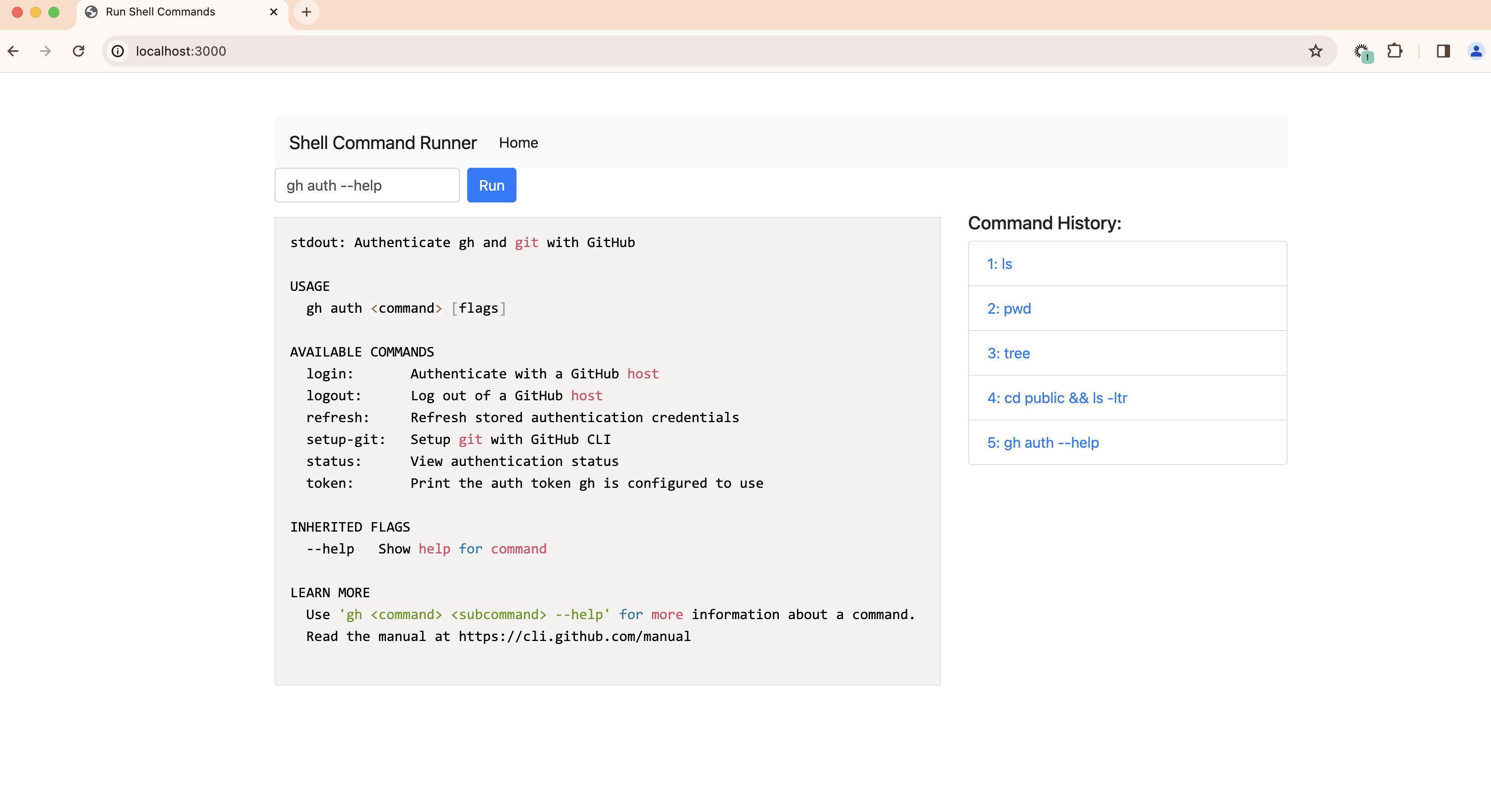Close the Run Shell Commands tab
Screen dimensions: 1491x807
(274, 11)
